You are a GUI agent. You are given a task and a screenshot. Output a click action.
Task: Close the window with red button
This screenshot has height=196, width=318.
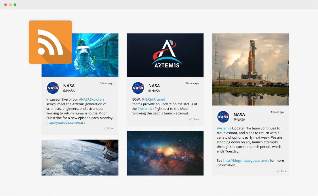[6, 5]
